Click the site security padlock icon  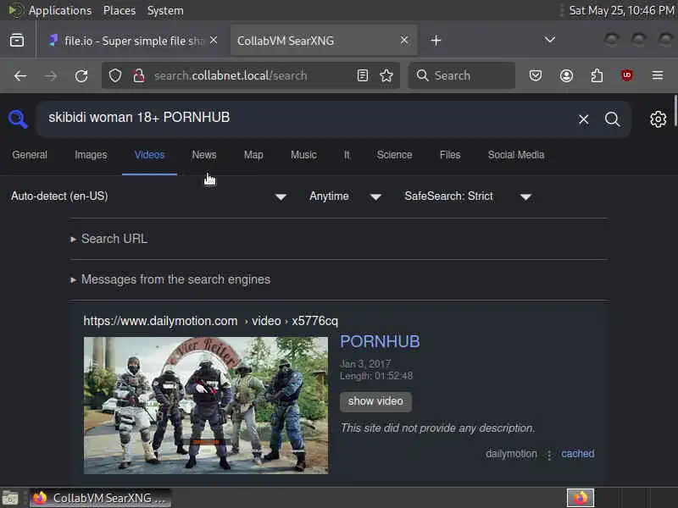point(139,76)
